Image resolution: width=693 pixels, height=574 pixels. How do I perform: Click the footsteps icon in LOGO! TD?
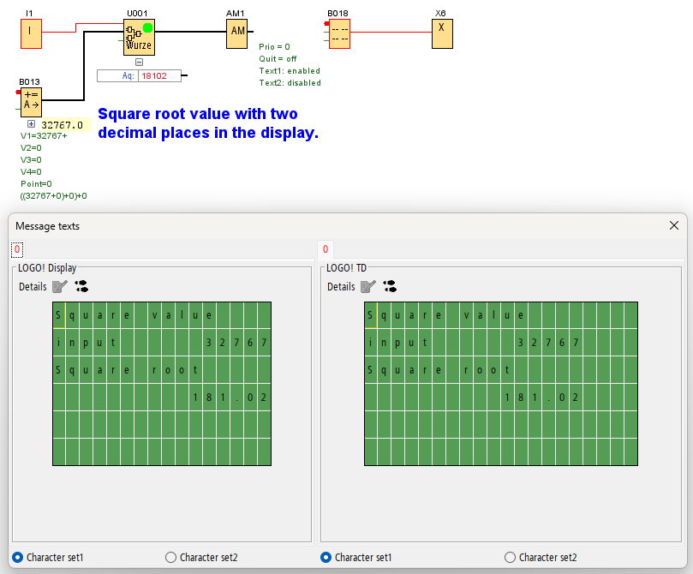click(x=390, y=287)
